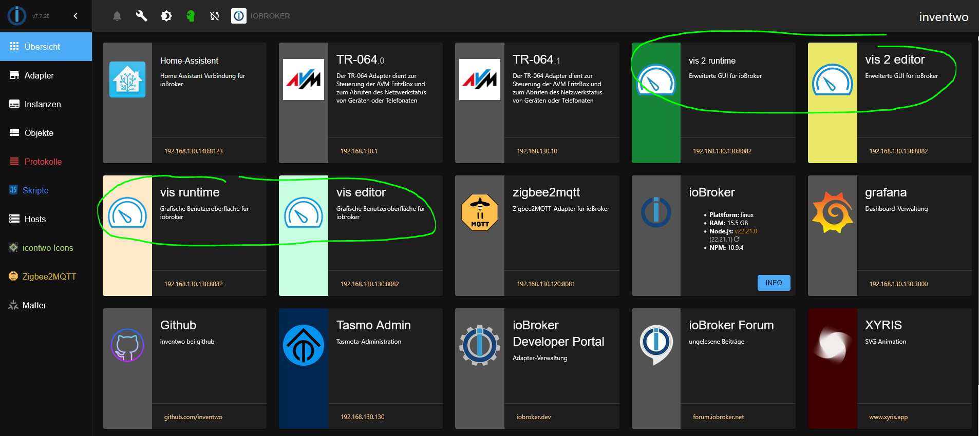Open the vis 2 editor address link
This screenshot has width=979, height=436.
coord(898,151)
